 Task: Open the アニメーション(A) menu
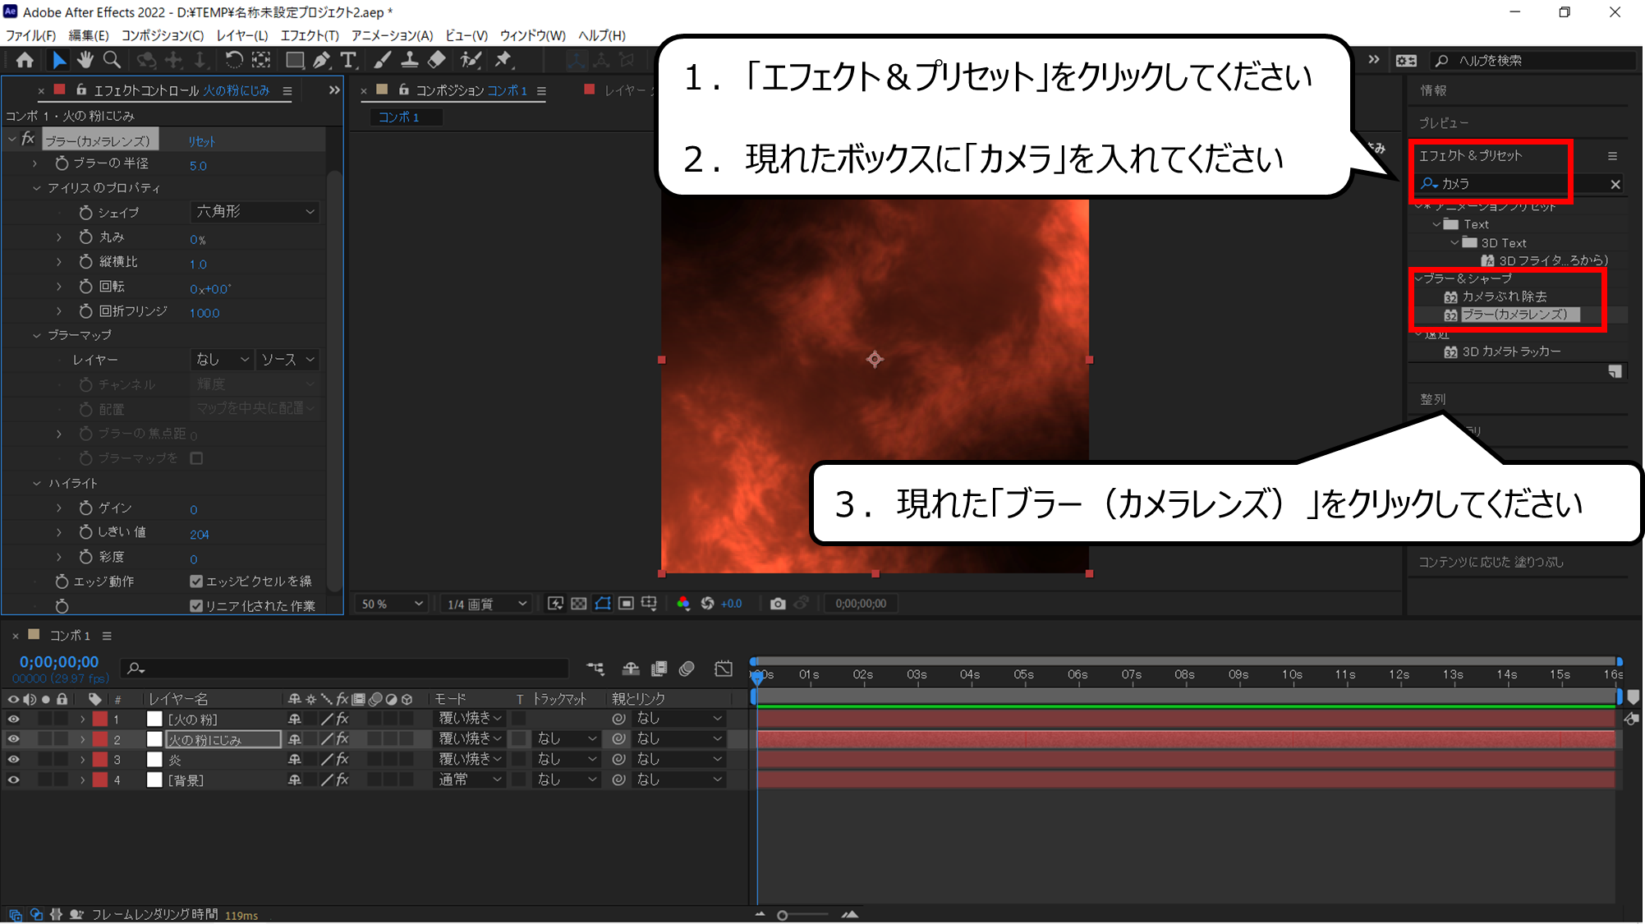pos(392,35)
